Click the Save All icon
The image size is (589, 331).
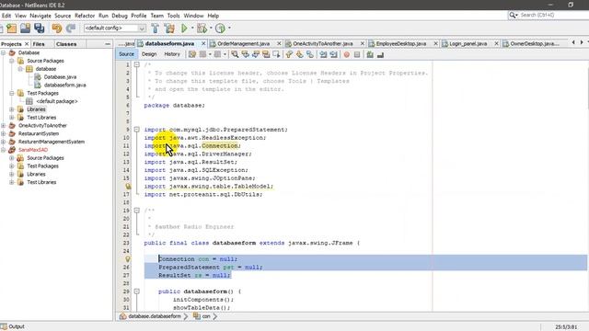click(x=39, y=29)
